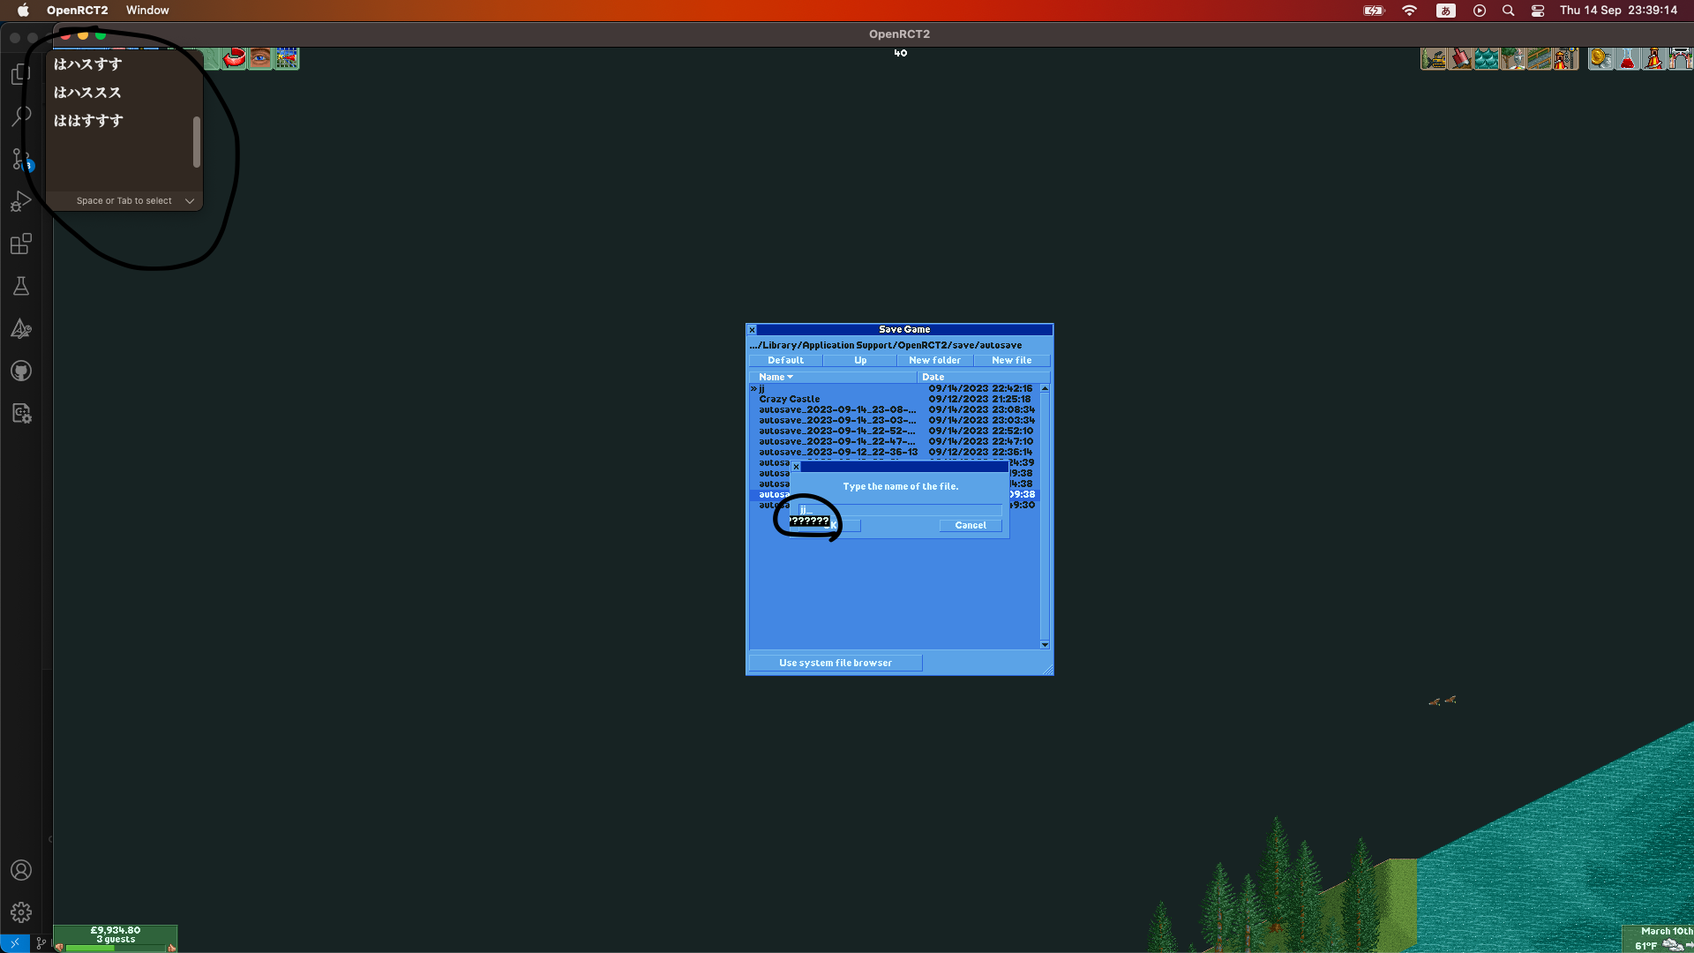
Task: Sort files by Name column header
Action: pos(832,377)
